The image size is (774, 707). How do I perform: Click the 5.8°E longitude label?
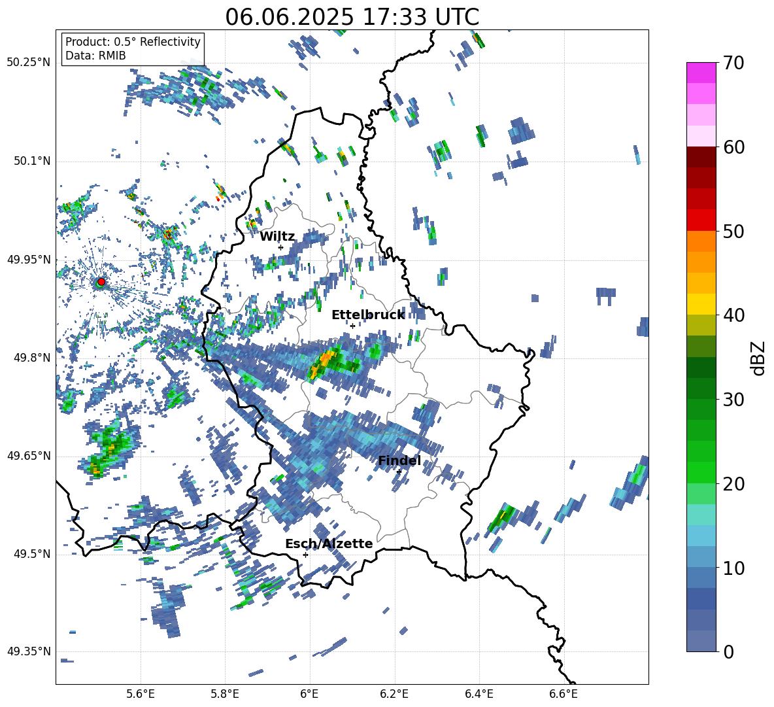pos(225,694)
